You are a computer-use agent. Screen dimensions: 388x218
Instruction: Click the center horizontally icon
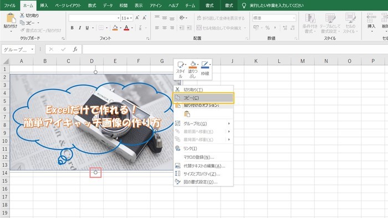[164, 28]
